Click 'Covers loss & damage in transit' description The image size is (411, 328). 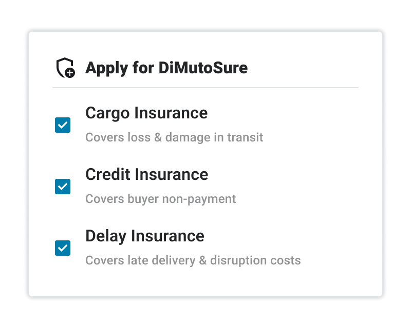(174, 137)
